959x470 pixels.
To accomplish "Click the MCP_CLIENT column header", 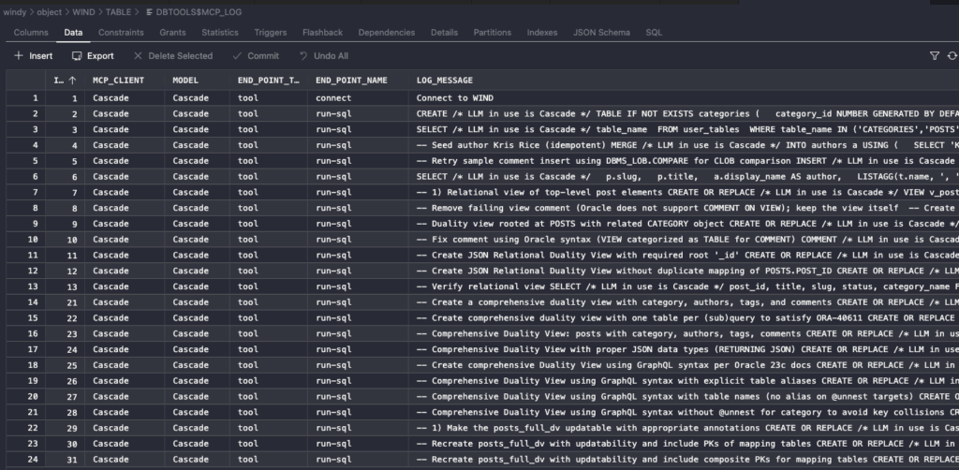I will tap(118, 81).
